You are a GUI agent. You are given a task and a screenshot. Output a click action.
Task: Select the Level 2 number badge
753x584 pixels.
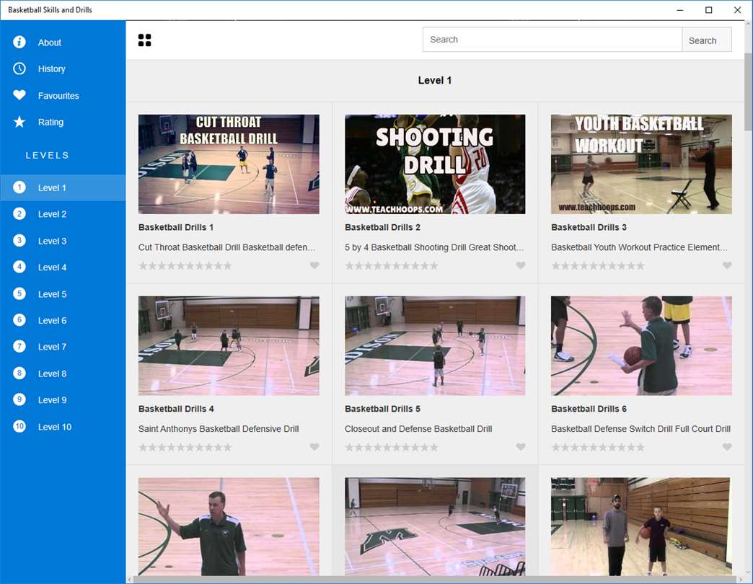click(x=19, y=214)
